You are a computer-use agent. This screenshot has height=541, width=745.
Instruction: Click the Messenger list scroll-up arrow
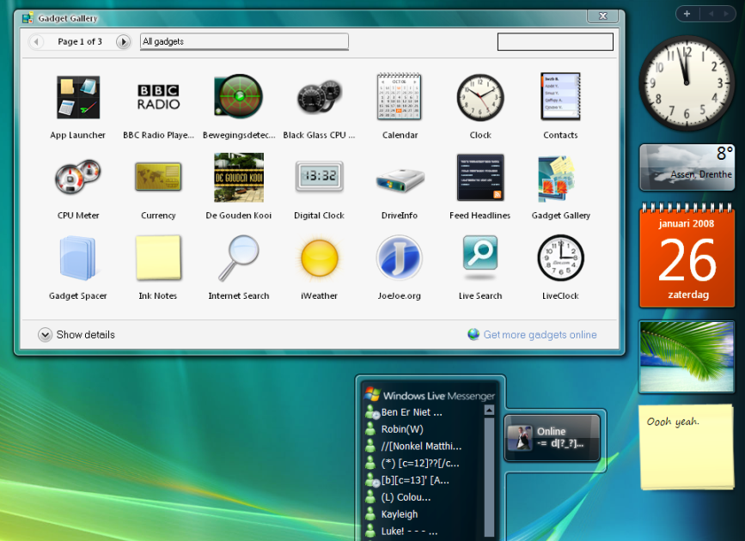coord(489,410)
